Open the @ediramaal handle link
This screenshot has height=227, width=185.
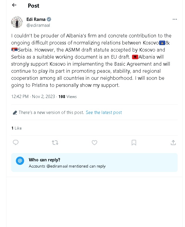(38, 25)
